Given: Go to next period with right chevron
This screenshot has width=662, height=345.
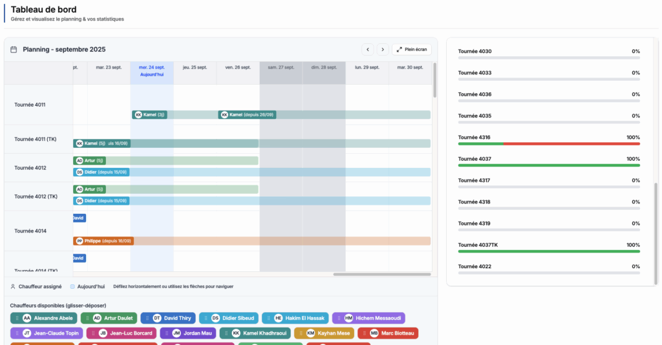Looking at the screenshot, I should (383, 49).
